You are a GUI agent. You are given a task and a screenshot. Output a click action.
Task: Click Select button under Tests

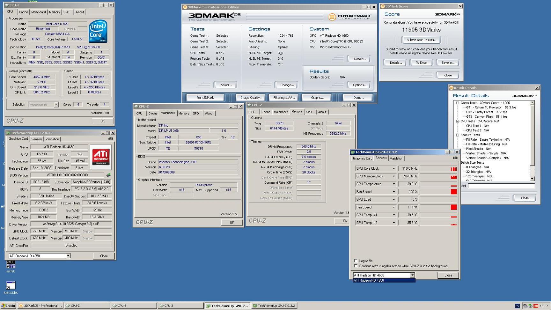[x=226, y=85]
